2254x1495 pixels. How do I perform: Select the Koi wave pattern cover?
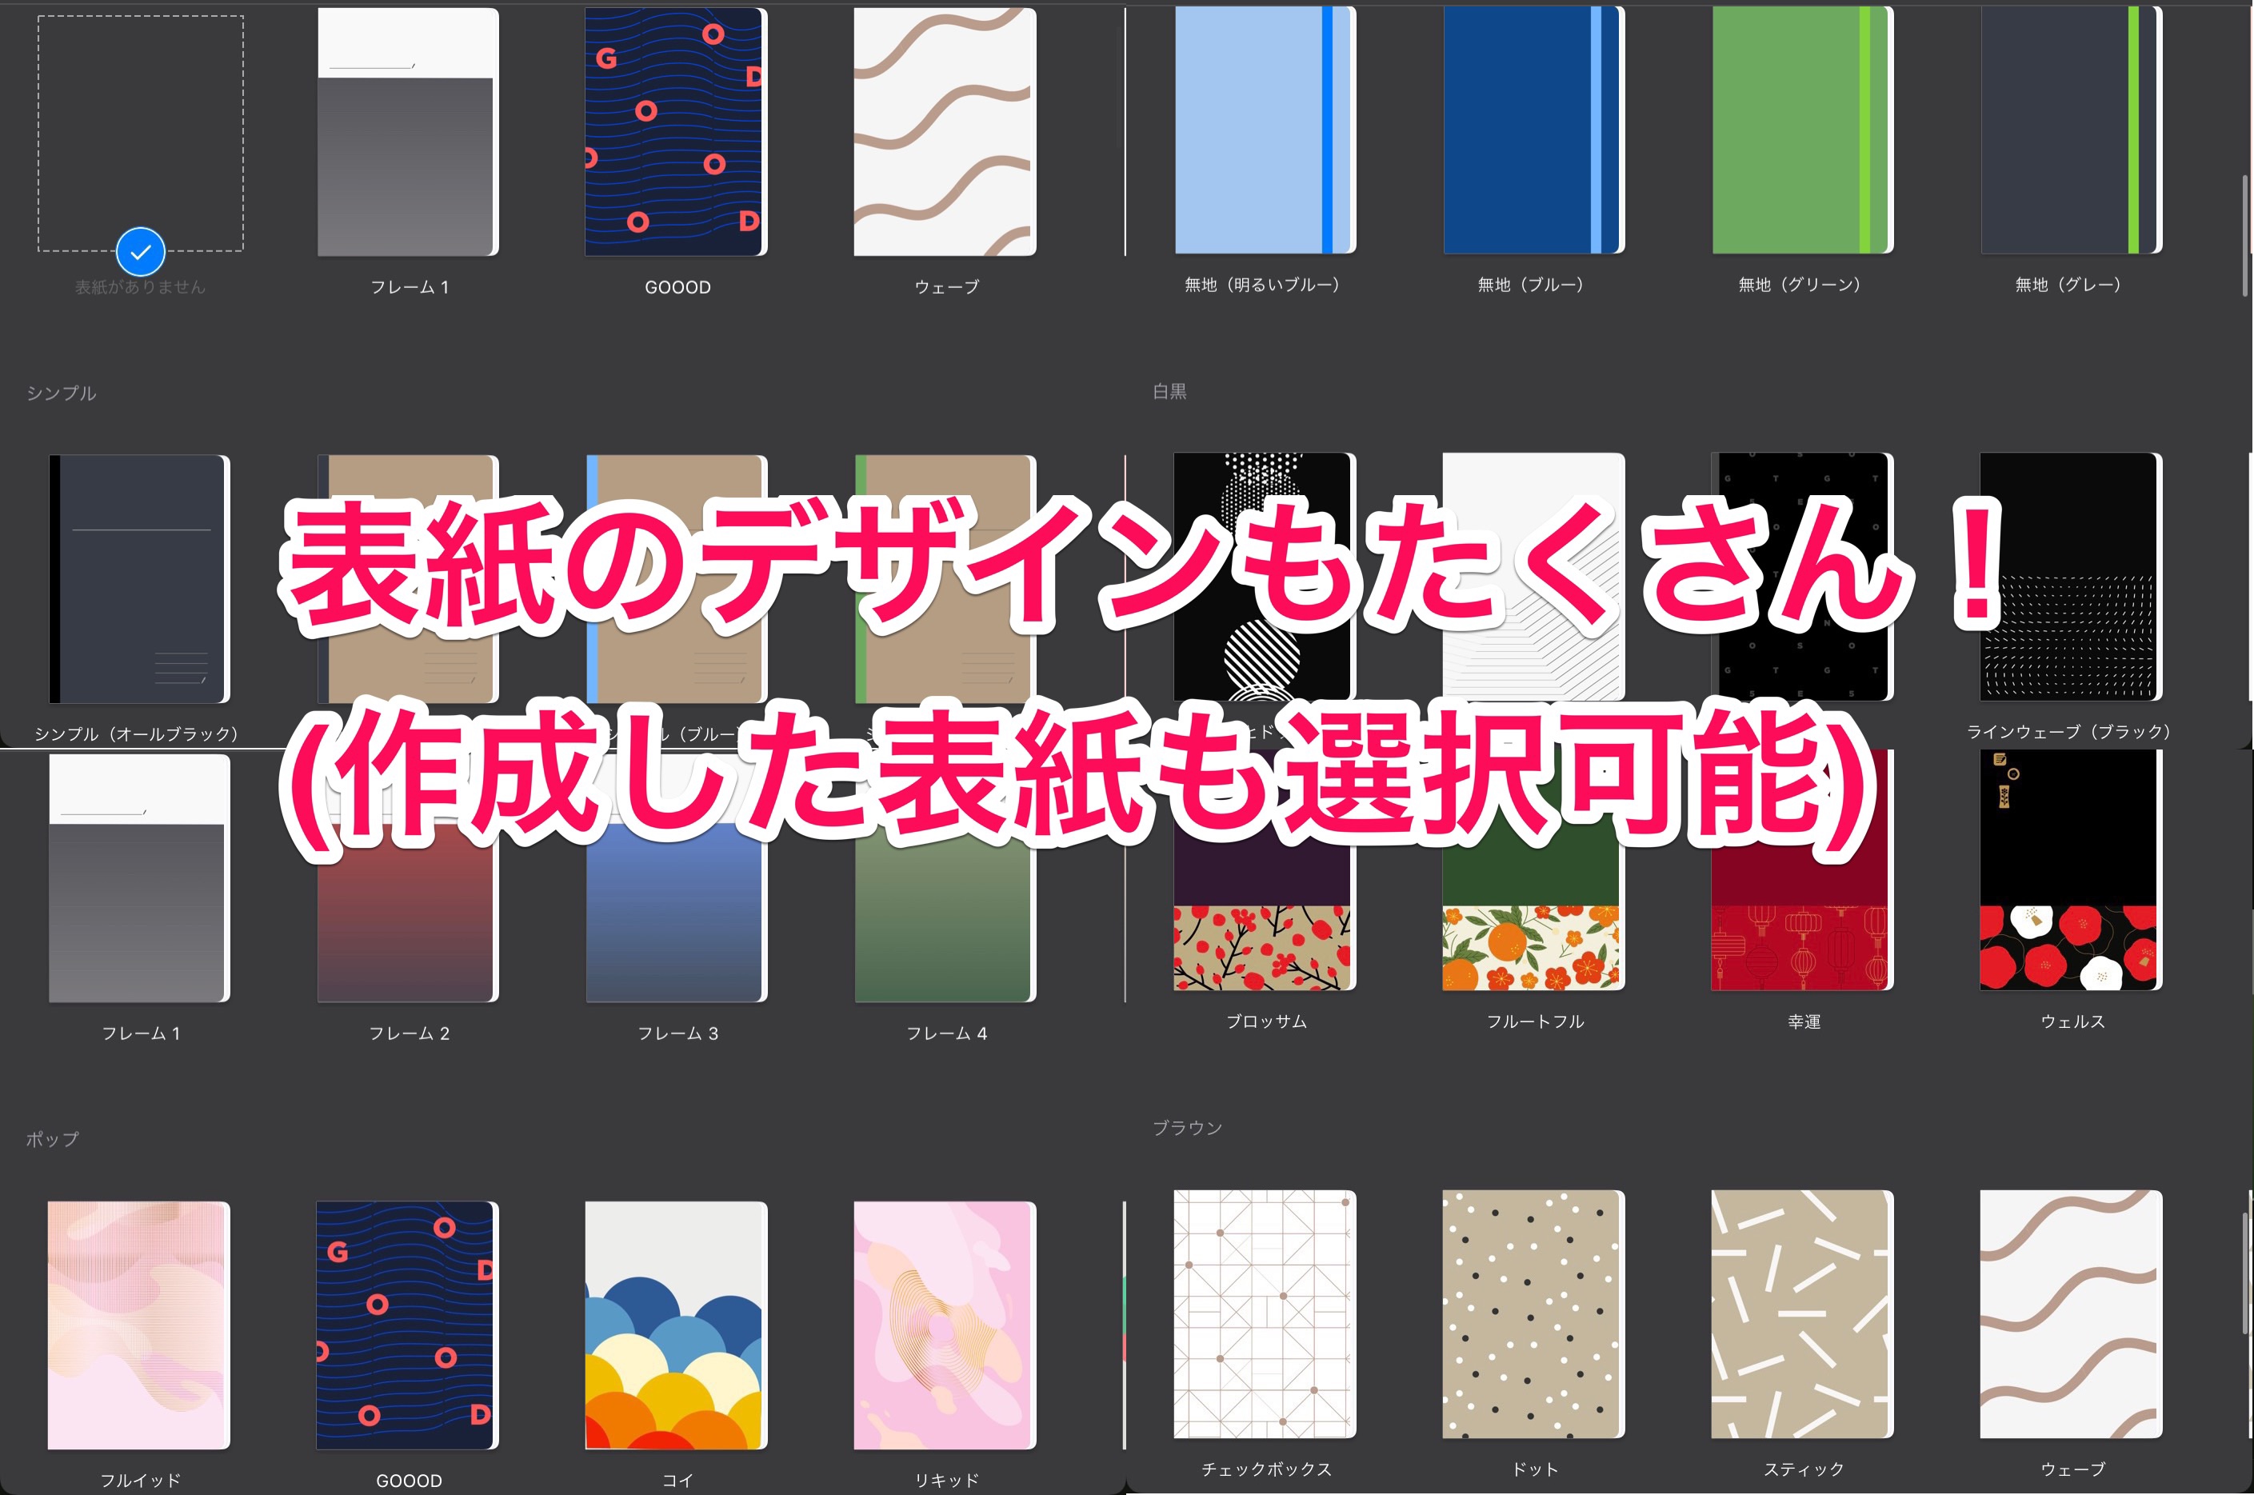676,1325
